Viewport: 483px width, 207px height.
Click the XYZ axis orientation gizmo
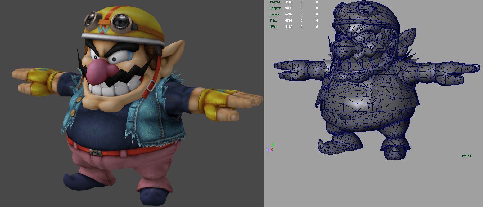[270, 148]
